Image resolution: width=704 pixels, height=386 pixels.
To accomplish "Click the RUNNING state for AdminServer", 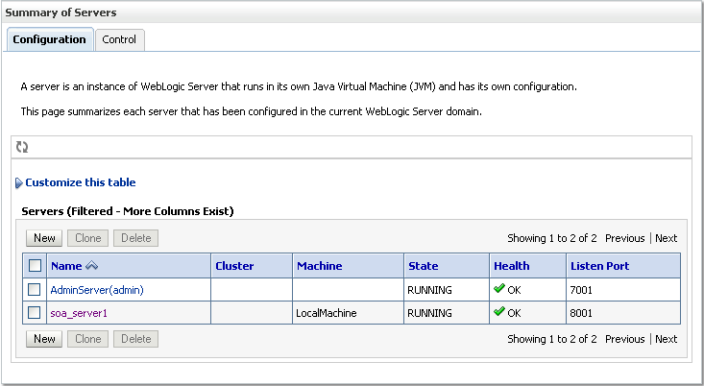I will (x=429, y=290).
